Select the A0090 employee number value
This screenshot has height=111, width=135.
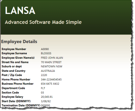click(x=45, y=49)
